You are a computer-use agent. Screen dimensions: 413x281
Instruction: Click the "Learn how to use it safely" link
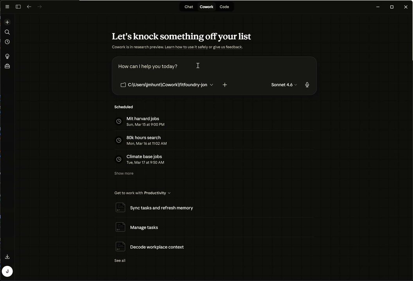click(x=186, y=47)
